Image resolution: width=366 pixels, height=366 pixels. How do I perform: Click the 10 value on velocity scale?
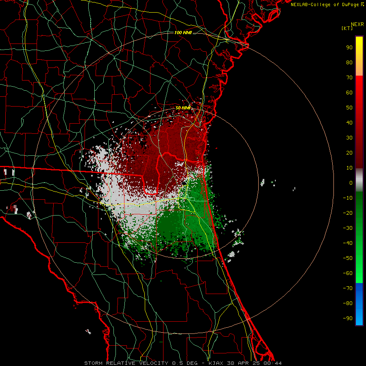(x=349, y=168)
